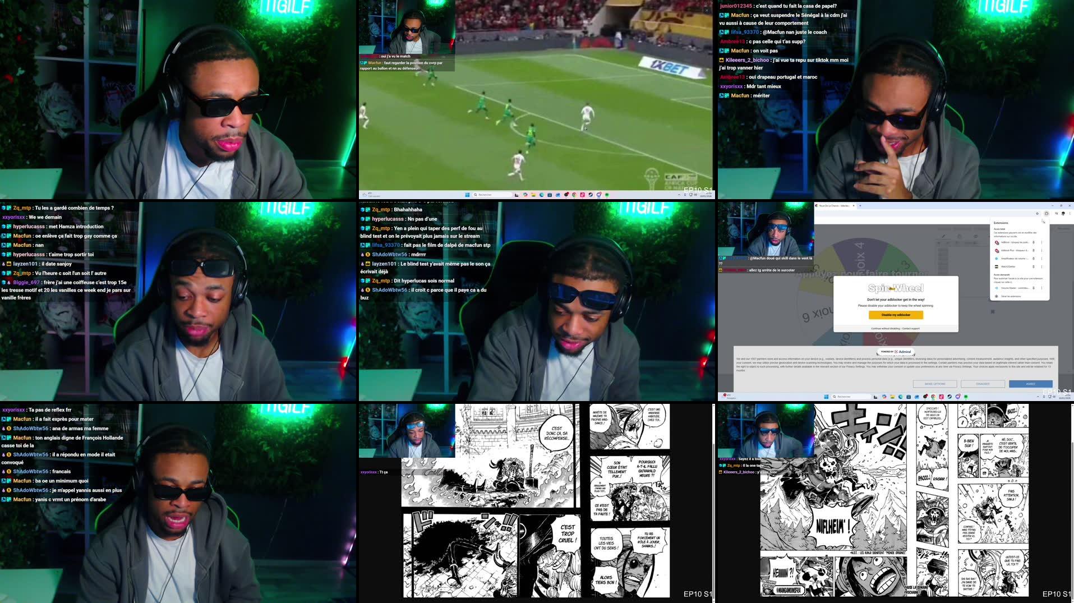Select AdBlock in the extensions list
This screenshot has height=603, width=1074.
(x=1012, y=242)
